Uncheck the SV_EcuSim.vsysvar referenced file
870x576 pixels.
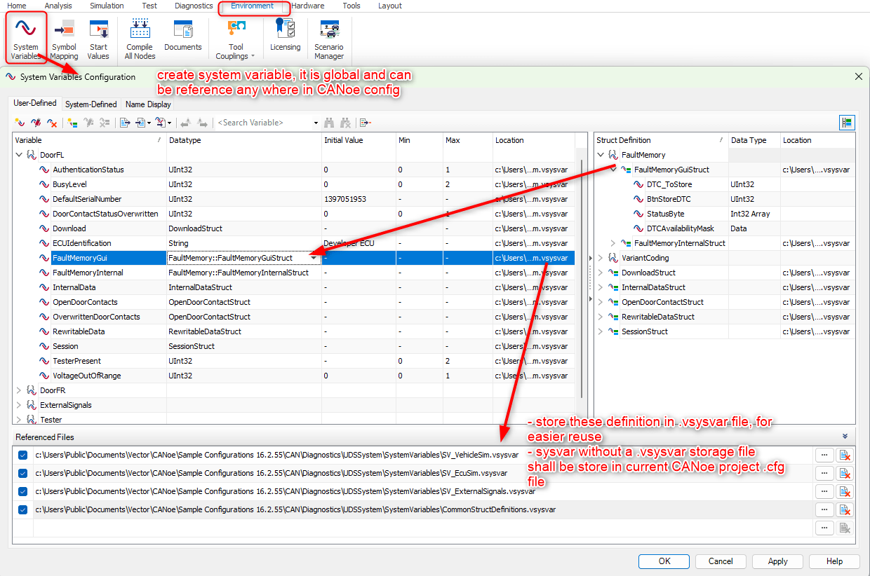click(x=22, y=473)
